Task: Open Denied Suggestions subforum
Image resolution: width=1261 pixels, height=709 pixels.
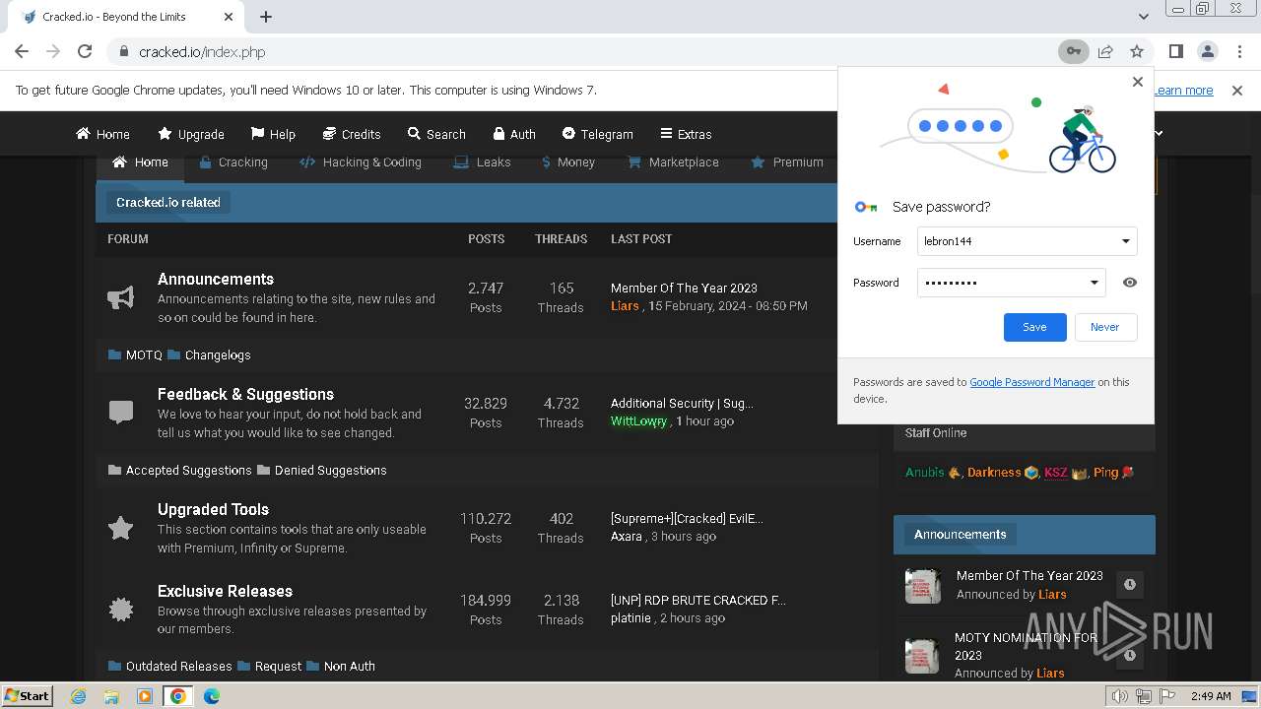Action: pyautogui.click(x=330, y=470)
